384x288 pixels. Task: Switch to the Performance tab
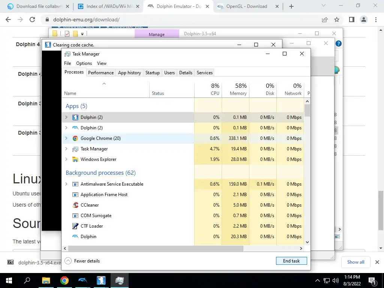[101, 73]
